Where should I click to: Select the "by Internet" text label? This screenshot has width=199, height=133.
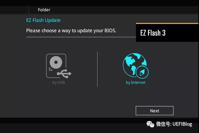pyautogui.click(x=136, y=82)
